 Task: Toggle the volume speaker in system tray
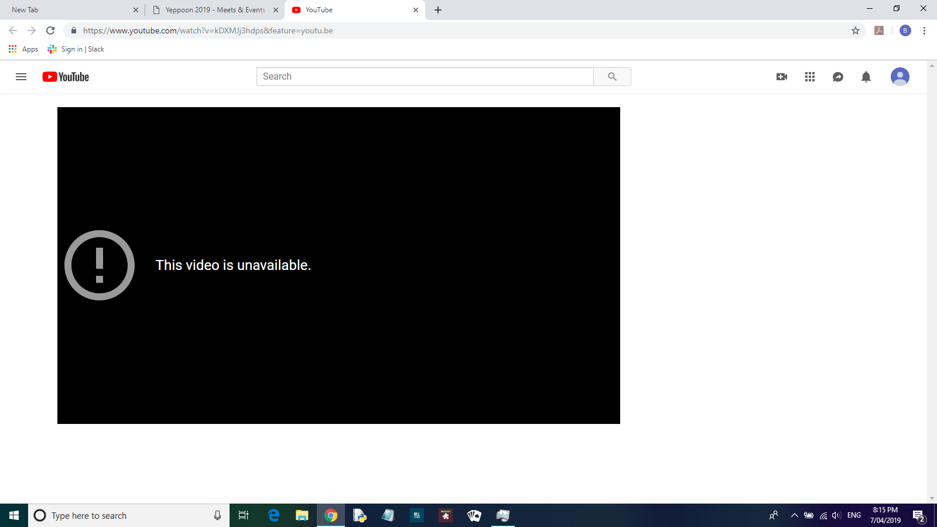point(836,515)
